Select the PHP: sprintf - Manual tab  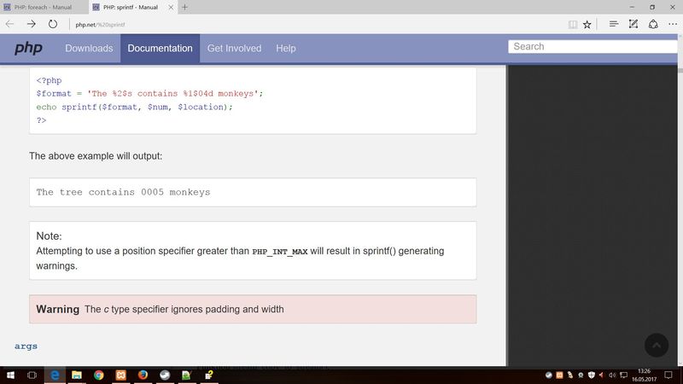(131, 7)
